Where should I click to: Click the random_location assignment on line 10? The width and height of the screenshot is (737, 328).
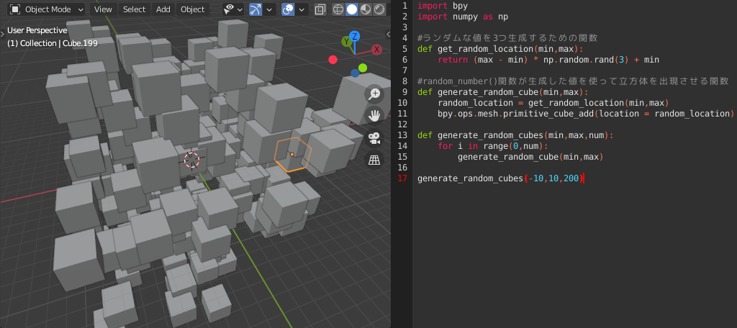pos(553,103)
